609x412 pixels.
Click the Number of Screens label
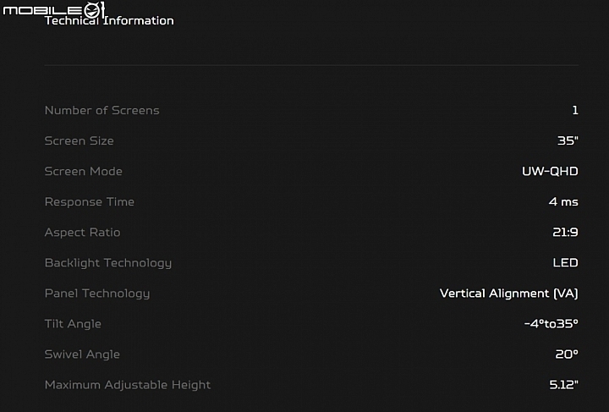(102, 110)
